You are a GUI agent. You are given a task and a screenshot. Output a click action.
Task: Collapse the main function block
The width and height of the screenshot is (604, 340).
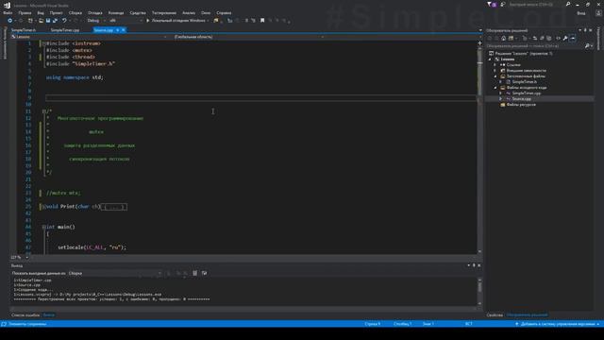click(x=44, y=227)
